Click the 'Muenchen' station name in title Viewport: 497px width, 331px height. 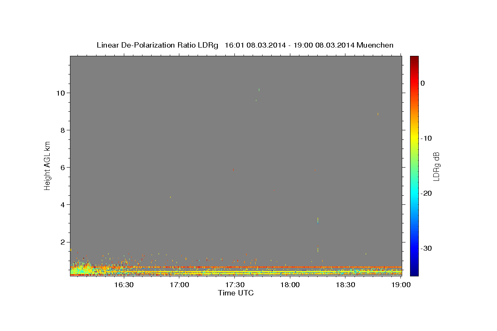(375, 45)
